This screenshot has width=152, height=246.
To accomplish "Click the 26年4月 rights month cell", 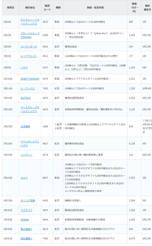I will pyautogui.click(x=147, y=89).
